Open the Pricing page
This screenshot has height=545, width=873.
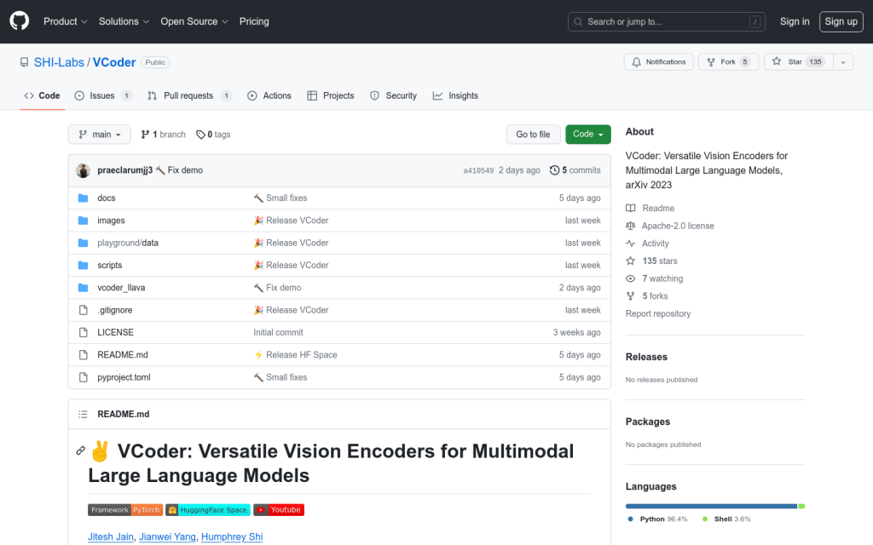click(x=254, y=21)
